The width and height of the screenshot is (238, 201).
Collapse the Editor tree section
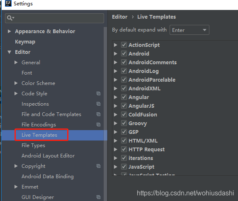9,52
